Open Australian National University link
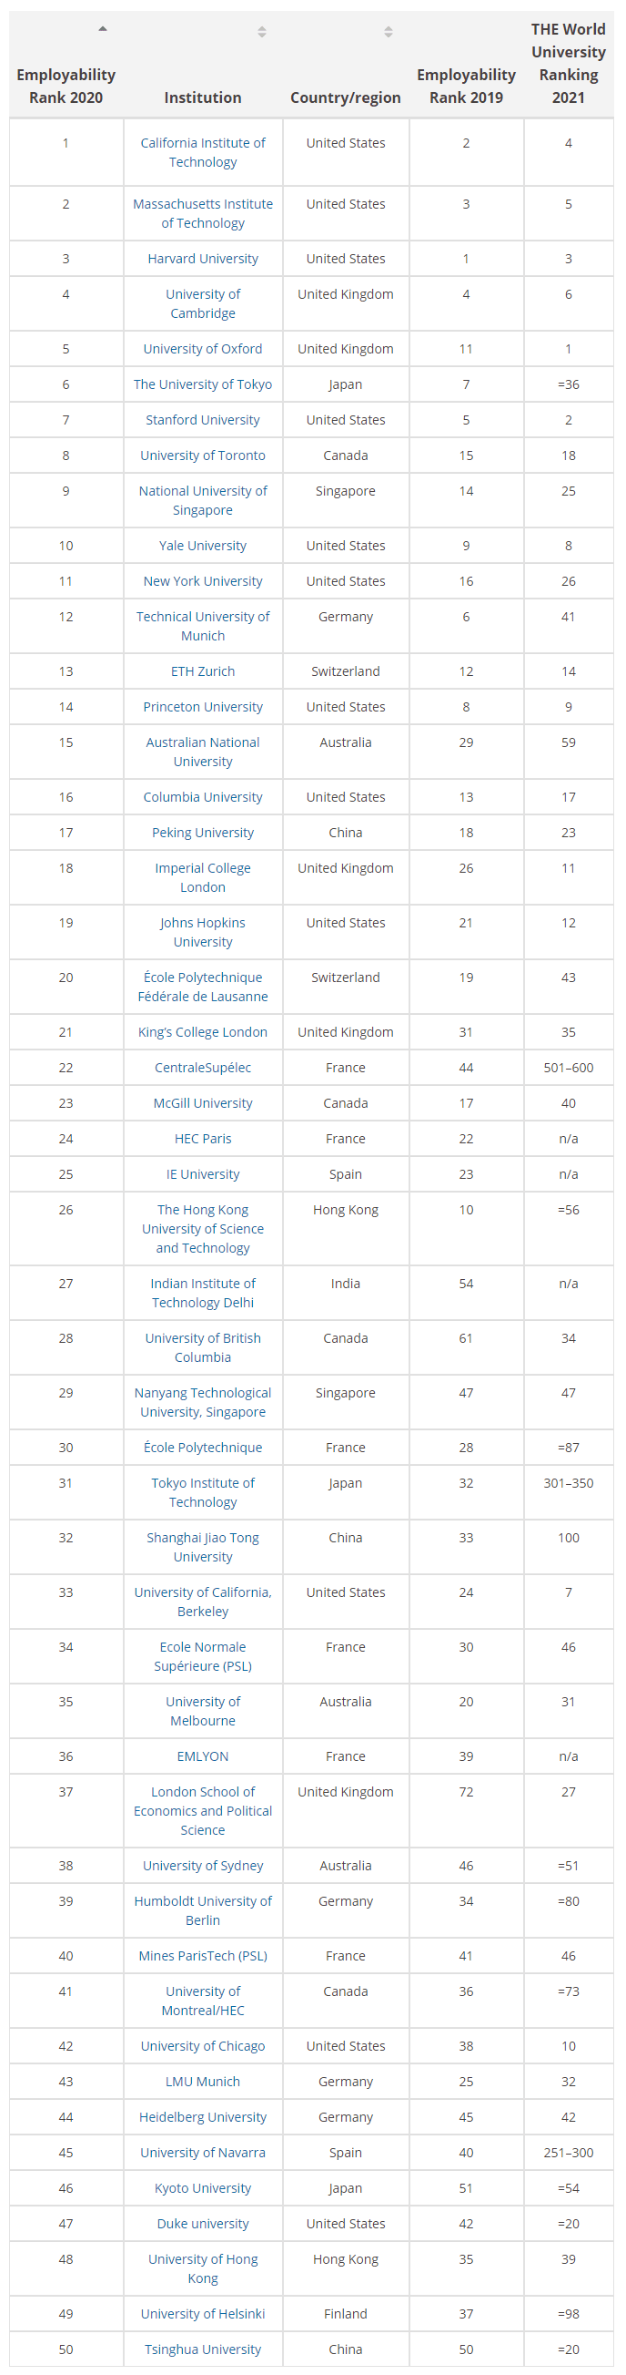The image size is (626, 2375). pos(203,752)
